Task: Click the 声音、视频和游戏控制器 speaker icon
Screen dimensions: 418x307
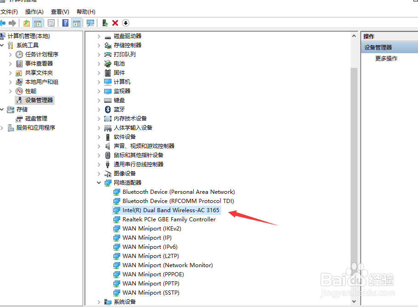Action: 108,146
